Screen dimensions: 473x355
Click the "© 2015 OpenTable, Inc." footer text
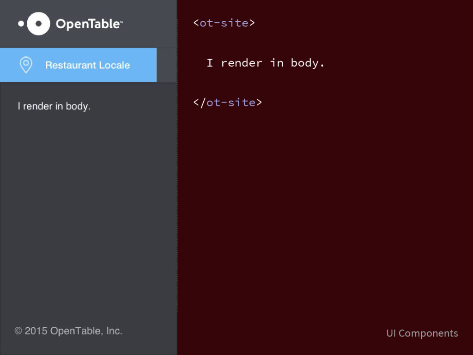[68, 331]
